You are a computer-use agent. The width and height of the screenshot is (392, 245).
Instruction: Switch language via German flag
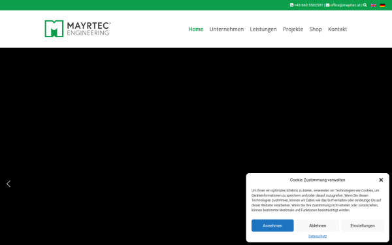click(x=382, y=5)
